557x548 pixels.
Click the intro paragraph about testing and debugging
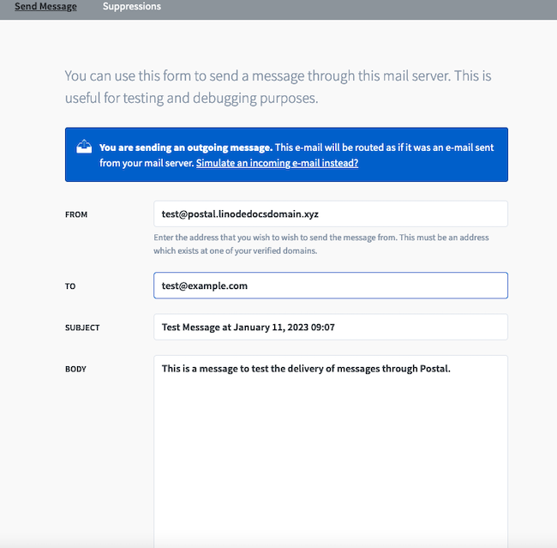pyautogui.click(x=278, y=87)
